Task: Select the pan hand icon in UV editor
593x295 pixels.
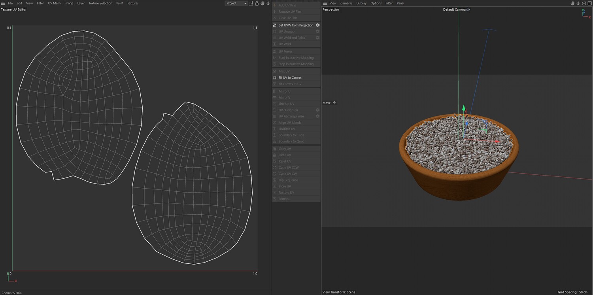Action: pyautogui.click(x=262, y=3)
